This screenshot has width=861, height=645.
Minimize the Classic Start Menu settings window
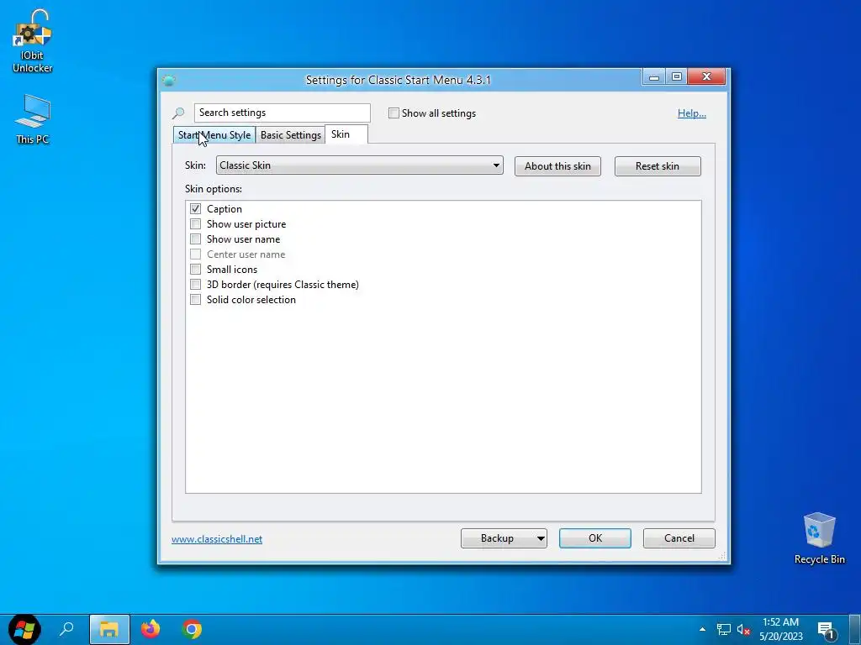[653, 76]
